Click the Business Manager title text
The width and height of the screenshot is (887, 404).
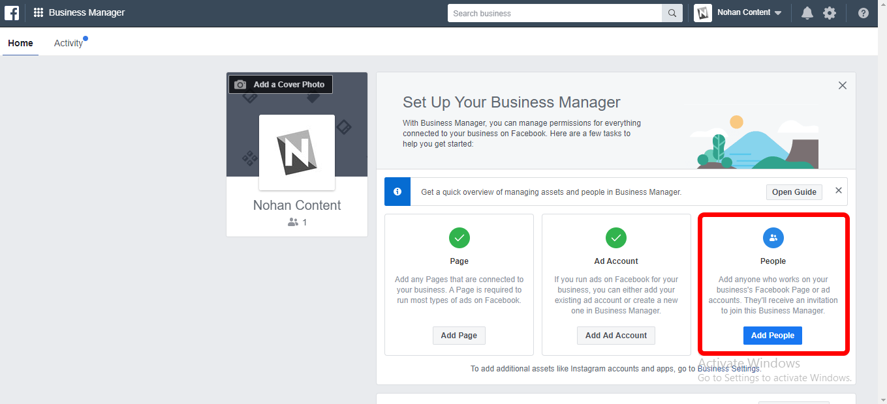tap(87, 12)
